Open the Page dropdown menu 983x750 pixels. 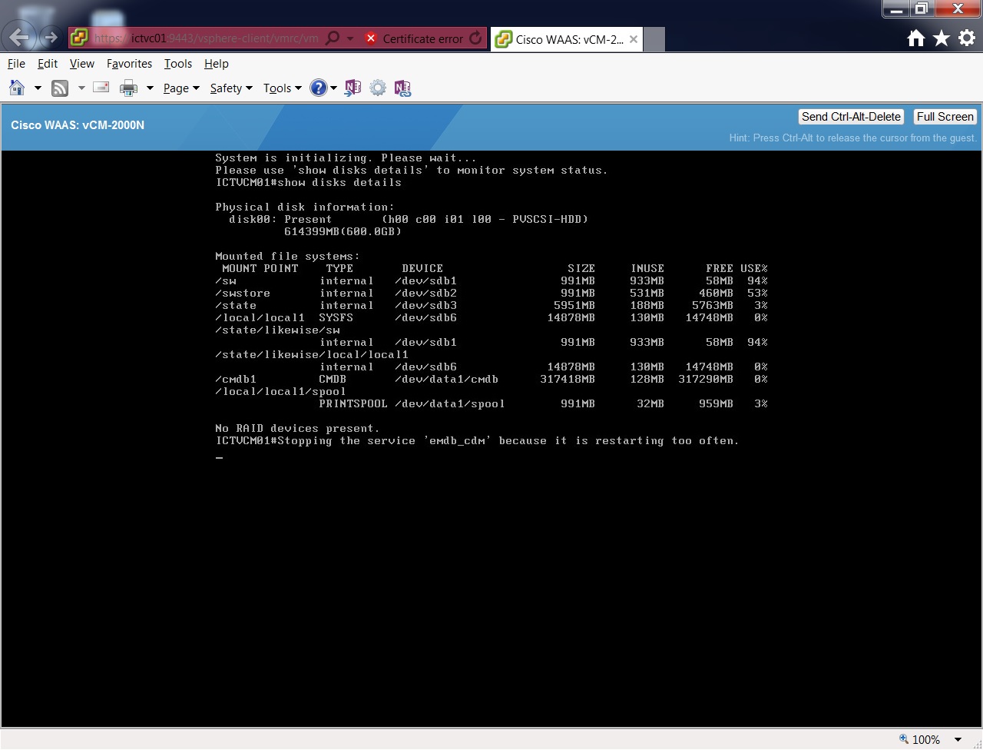tap(181, 88)
